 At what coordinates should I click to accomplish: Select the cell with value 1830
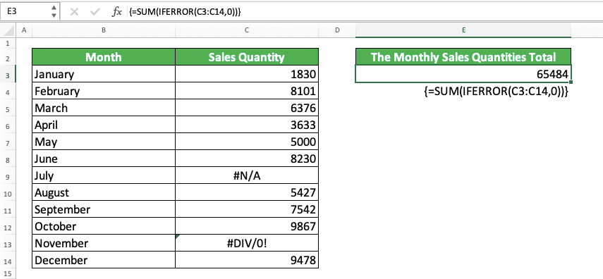[x=247, y=74]
